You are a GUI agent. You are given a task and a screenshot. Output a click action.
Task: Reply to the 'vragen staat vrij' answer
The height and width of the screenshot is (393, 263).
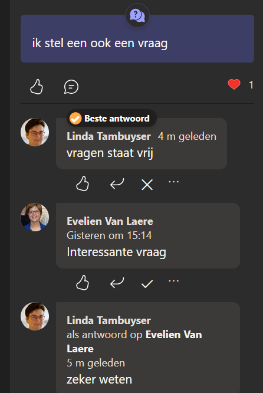coord(117,184)
